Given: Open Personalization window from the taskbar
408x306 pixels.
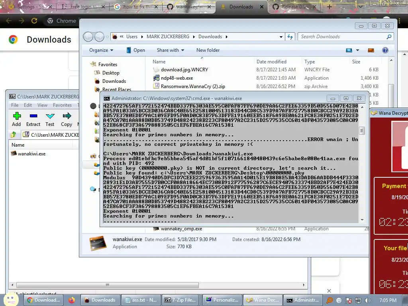Looking at the screenshot, I should (222, 300).
